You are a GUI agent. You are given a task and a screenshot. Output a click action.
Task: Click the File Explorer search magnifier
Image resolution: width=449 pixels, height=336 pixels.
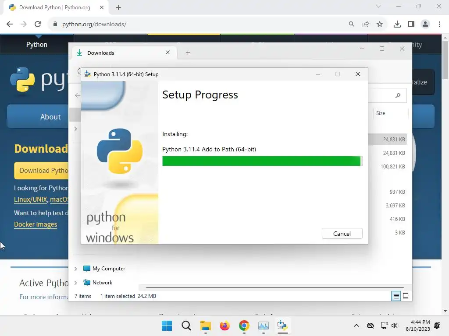tap(398, 95)
